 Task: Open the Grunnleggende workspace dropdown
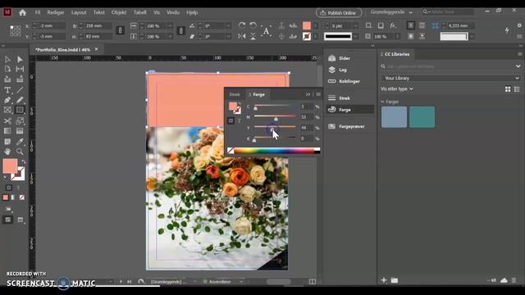coord(391,12)
